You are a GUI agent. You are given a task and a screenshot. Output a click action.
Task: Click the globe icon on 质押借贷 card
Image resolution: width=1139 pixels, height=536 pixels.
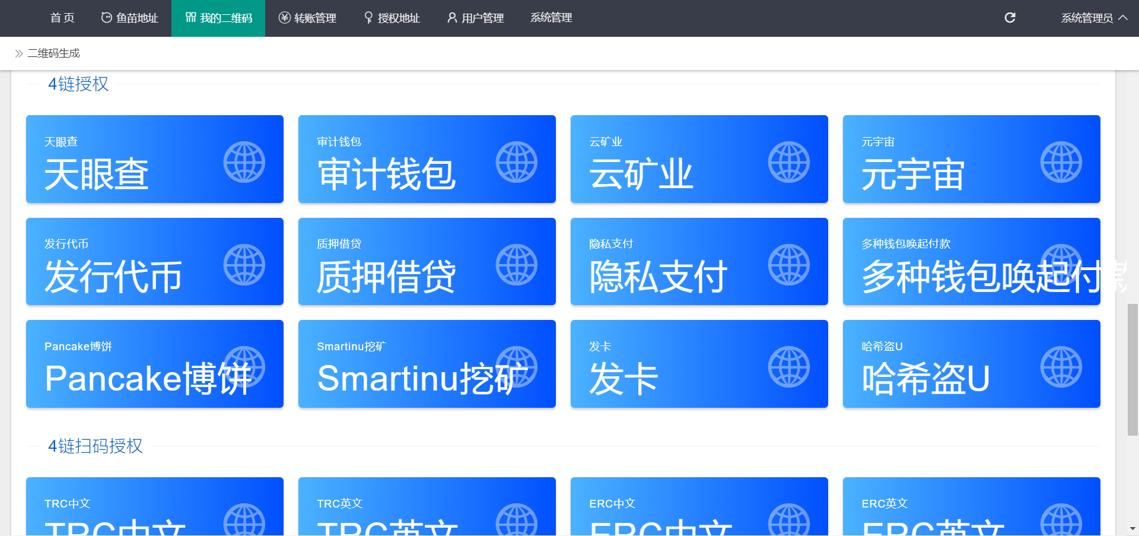[516, 265]
